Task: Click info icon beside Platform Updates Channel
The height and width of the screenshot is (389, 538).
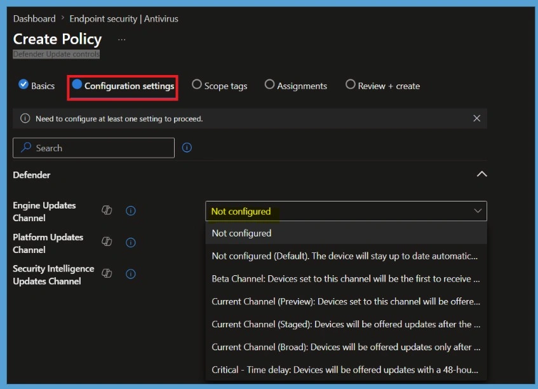Action: click(x=131, y=242)
